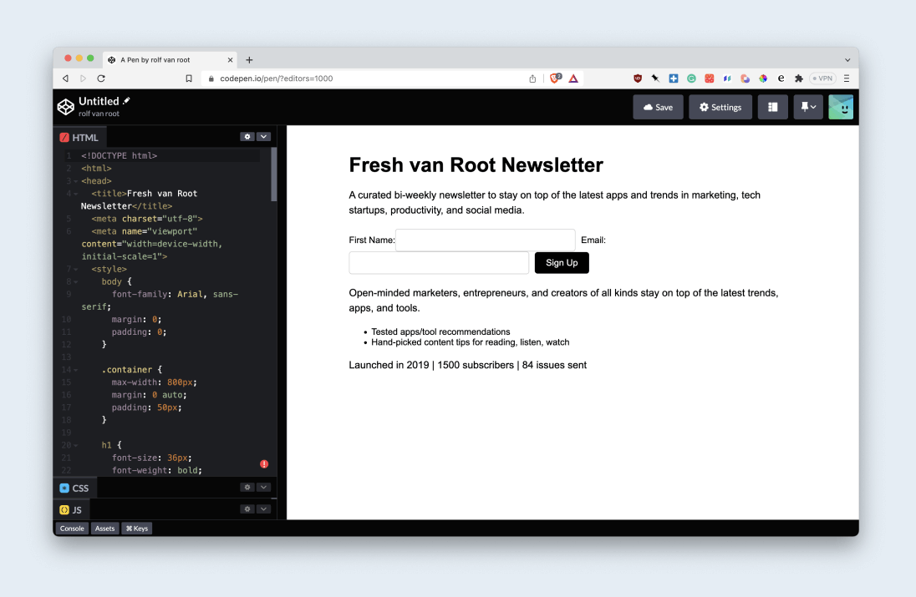Open the Console panel
Screen dimensions: 916x597
72,529
